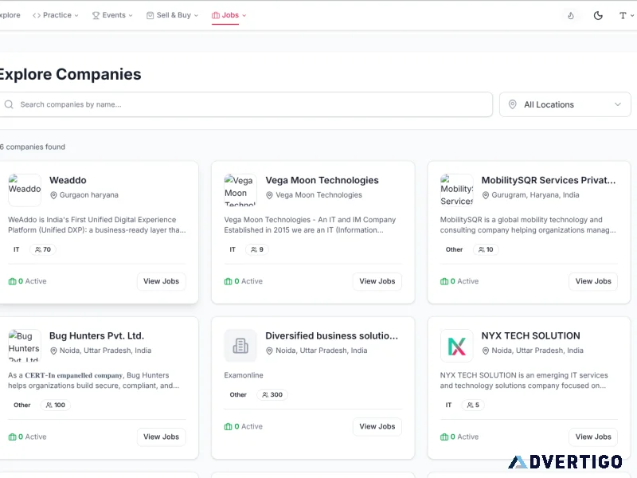Click the MobilitySQR logo thumbnail

pyautogui.click(x=456, y=190)
